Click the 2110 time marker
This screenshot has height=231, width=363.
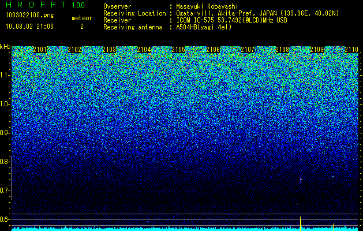[x=351, y=50]
